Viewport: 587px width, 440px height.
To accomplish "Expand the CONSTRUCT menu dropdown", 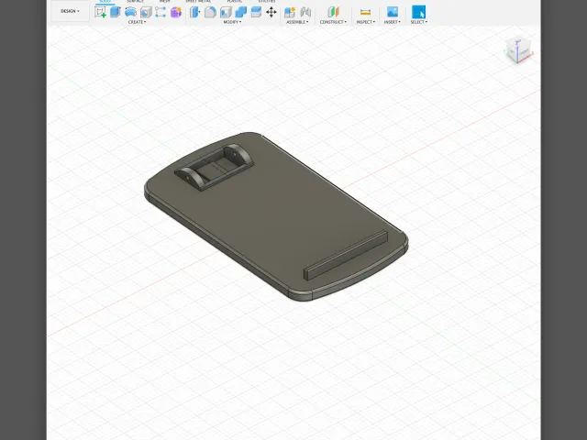I will 333,22.
